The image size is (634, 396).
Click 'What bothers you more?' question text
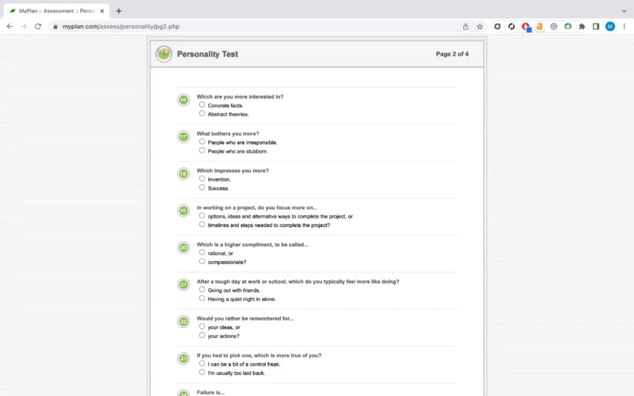coord(228,134)
